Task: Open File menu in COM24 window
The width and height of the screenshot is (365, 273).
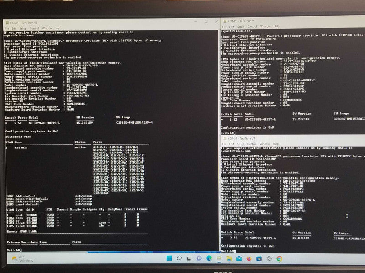Action: pyautogui.click(x=224, y=144)
